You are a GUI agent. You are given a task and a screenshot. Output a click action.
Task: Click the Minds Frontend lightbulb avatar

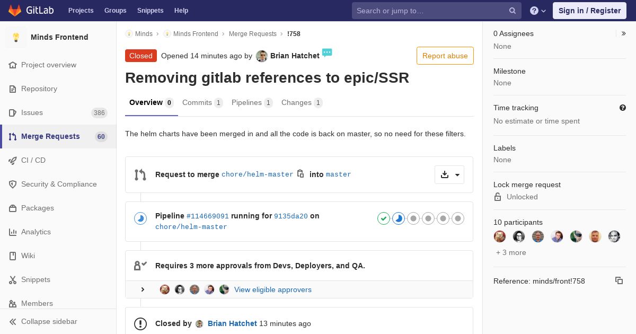click(x=16, y=37)
